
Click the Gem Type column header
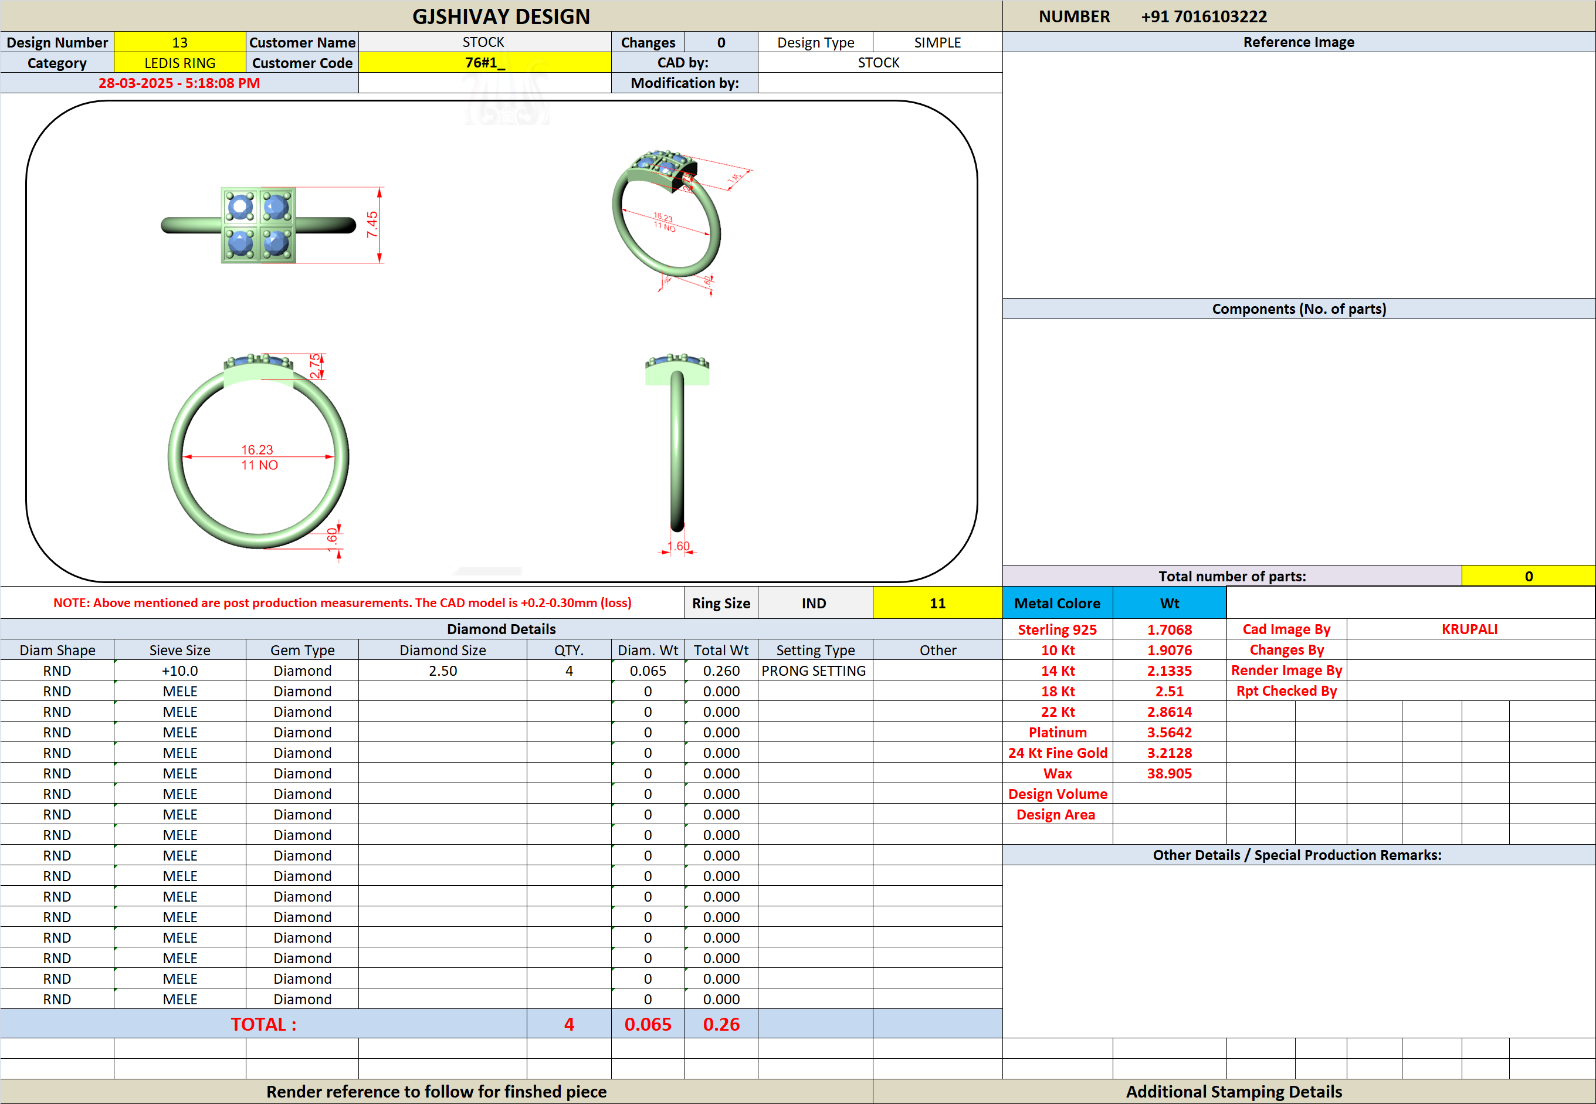[302, 650]
